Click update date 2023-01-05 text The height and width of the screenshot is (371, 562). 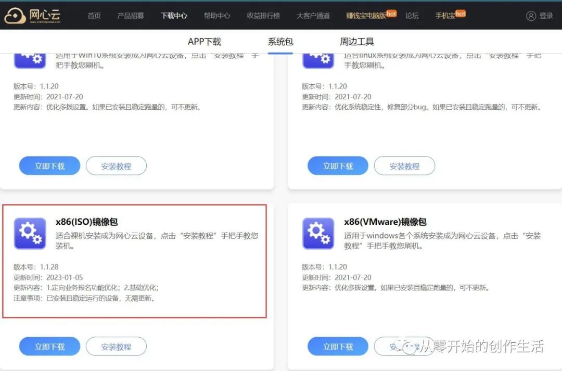[x=65, y=277]
